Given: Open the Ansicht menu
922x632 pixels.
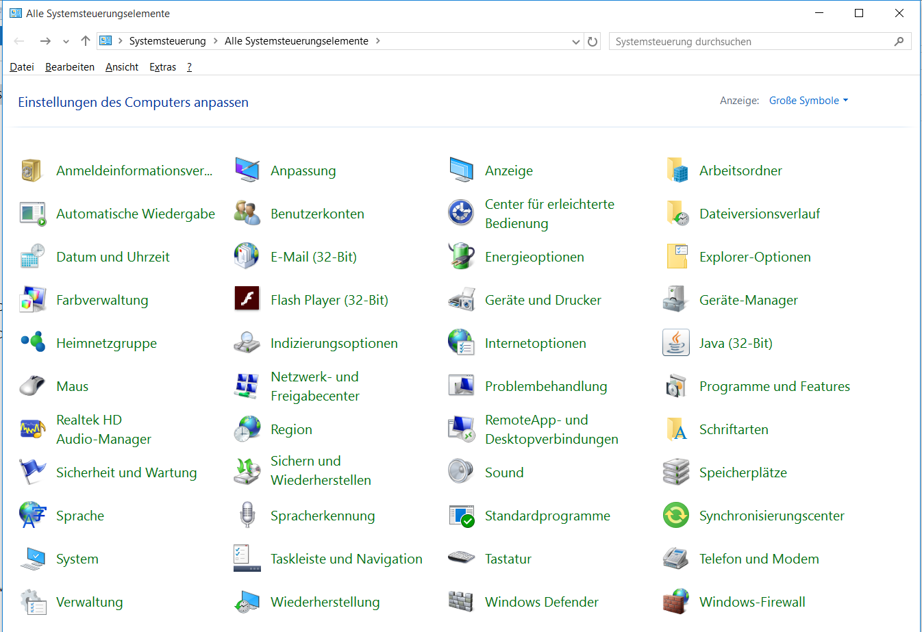Looking at the screenshot, I should pos(121,66).
